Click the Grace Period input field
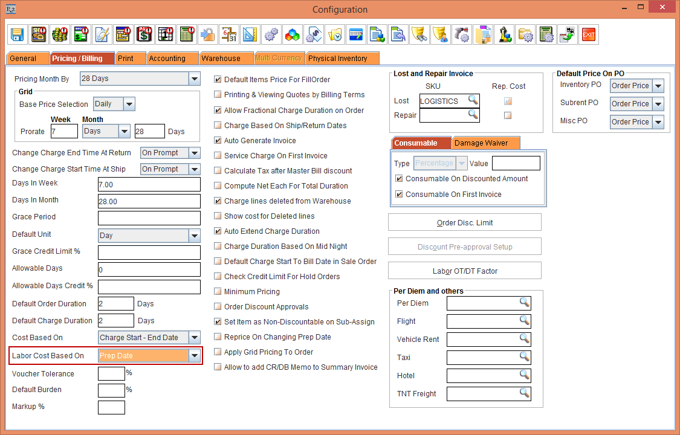This screenshot has width=680, height=435. pos(149,217)
